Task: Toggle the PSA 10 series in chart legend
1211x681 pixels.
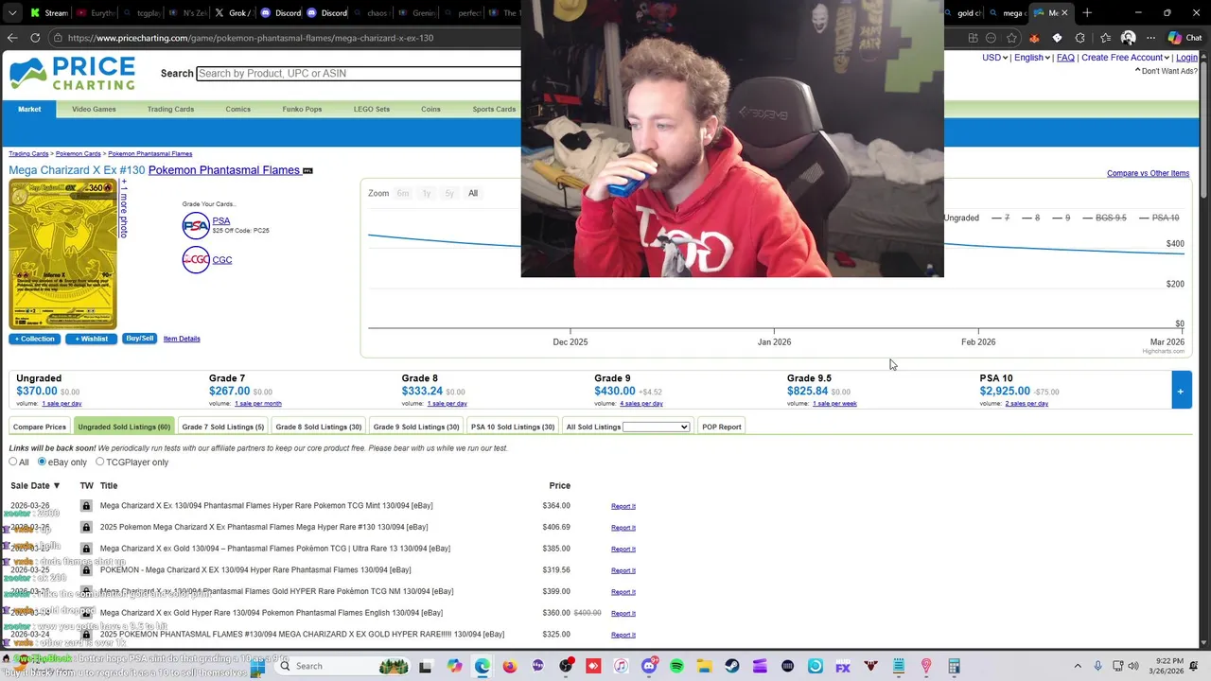Action: (x=1158, y=218)
